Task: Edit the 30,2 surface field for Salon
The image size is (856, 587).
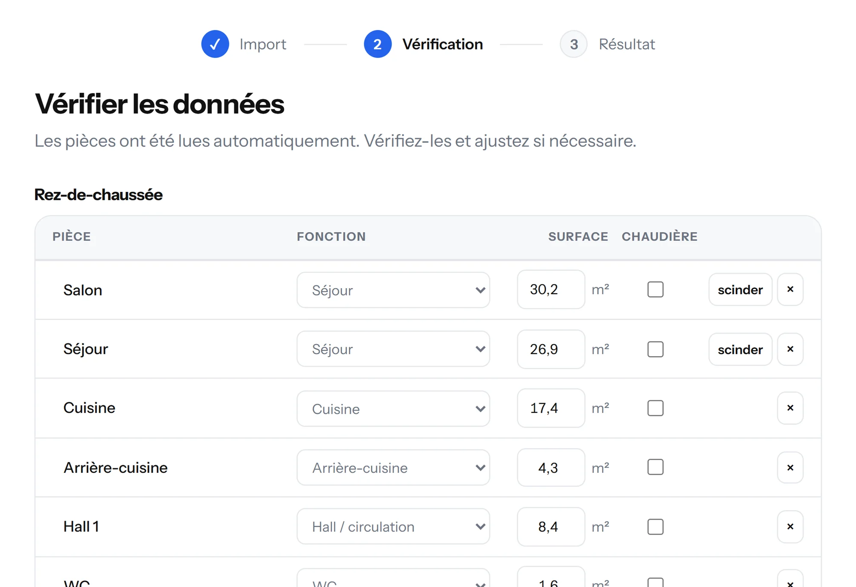Action: click(x=551, y=289)
